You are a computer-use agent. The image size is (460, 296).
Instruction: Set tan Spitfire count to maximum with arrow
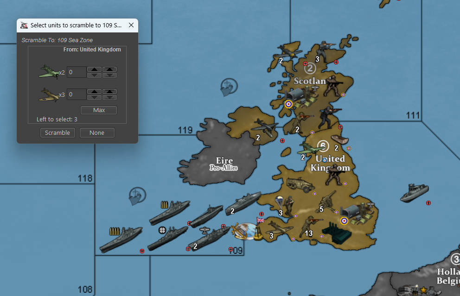(109, 91)
